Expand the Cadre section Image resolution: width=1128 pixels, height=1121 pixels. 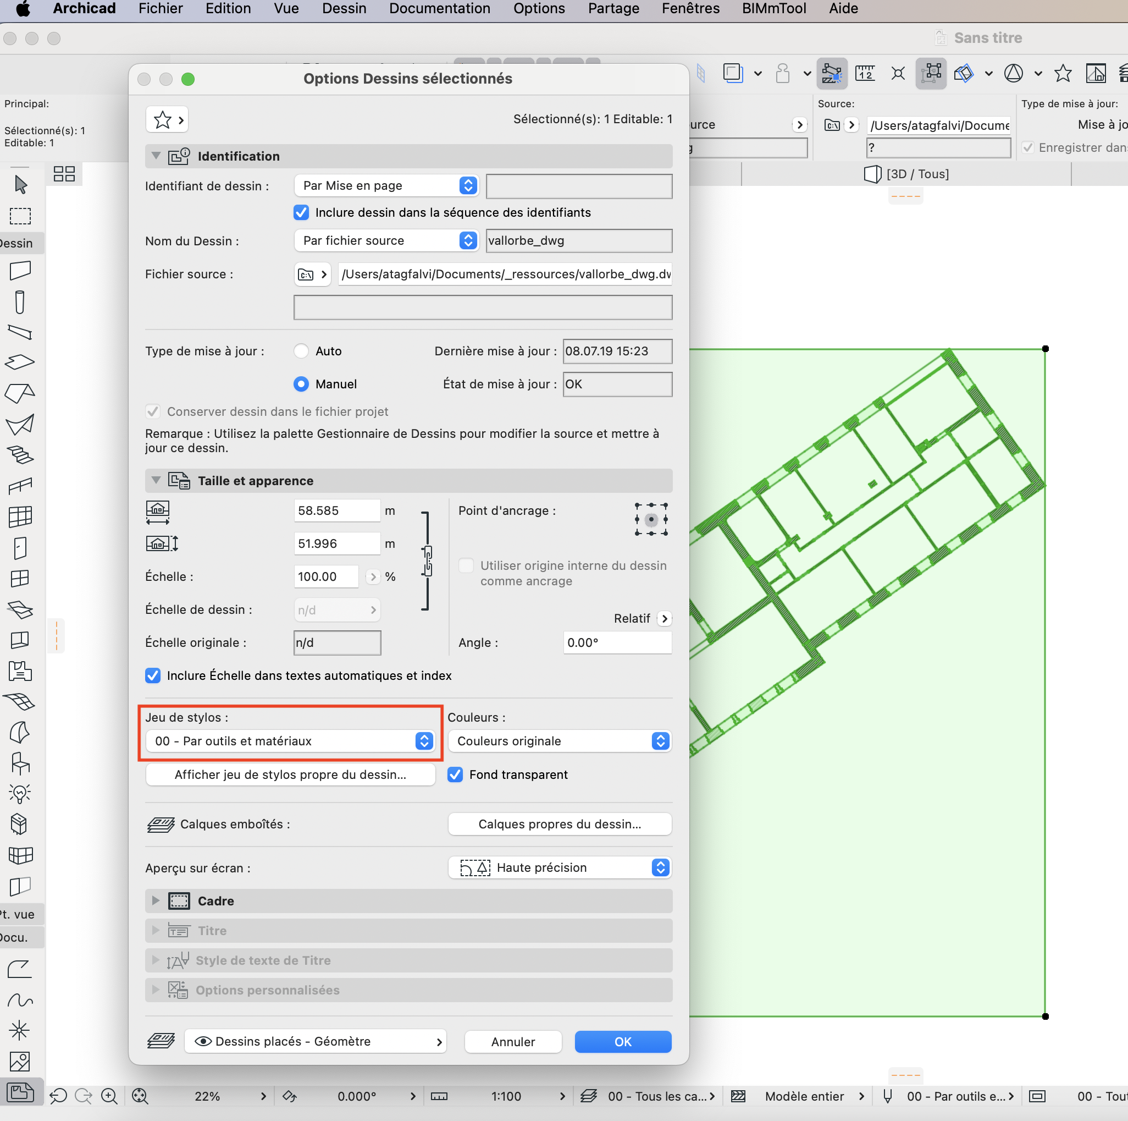click(x=156, y=901)
